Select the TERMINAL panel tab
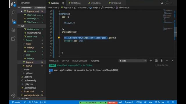 (95, 61)
